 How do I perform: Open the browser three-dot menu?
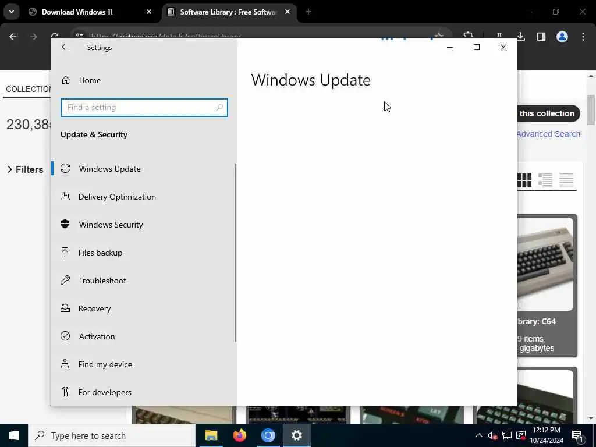(x=583, y=37)
